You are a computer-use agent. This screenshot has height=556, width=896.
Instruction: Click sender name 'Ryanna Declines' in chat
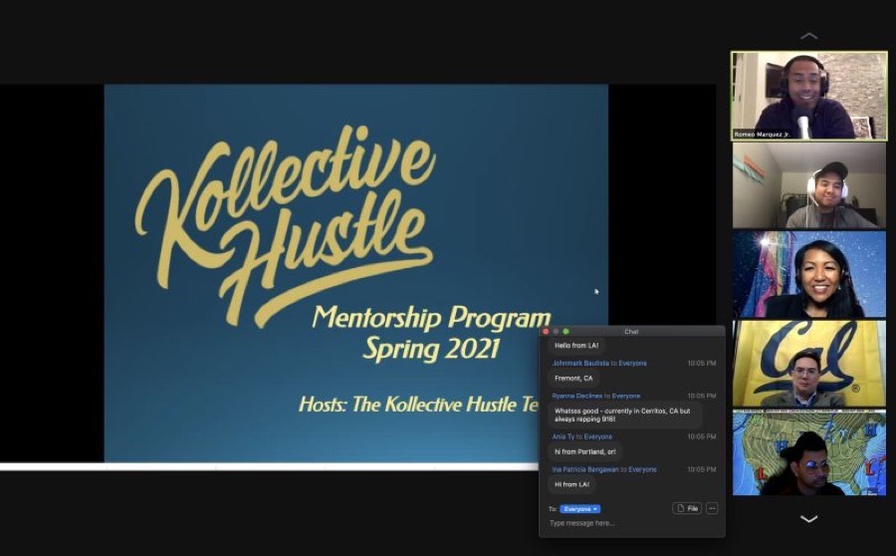point(578,396)
